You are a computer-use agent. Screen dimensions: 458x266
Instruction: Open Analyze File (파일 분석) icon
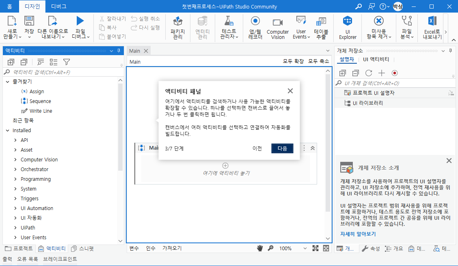coord(406,21)
